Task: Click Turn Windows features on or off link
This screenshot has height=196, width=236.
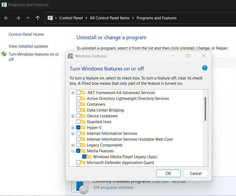Action: (x=34, y=57)
